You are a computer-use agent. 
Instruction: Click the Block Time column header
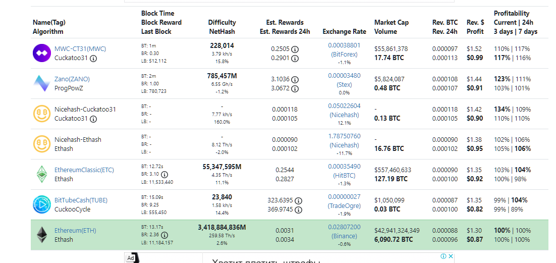click(161, 22)
